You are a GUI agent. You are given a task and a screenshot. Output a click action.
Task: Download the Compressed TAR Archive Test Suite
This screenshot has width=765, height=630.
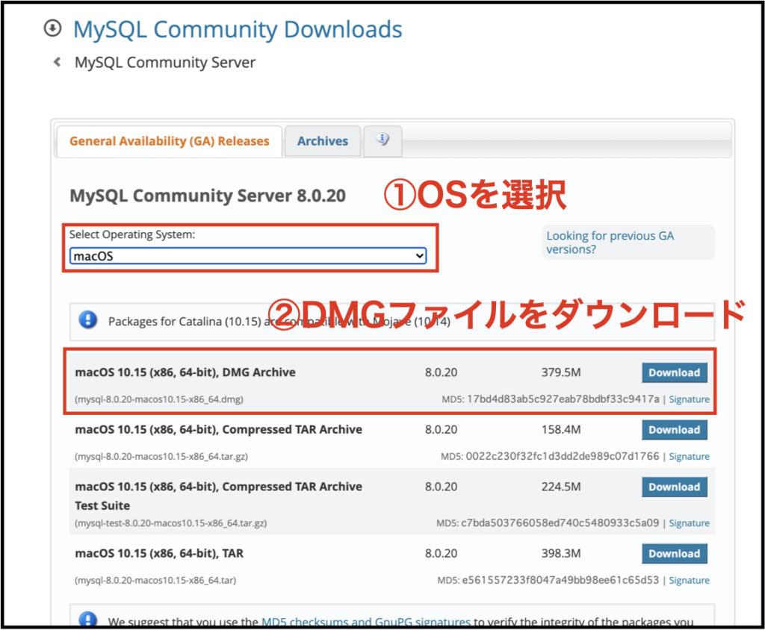[x=674, y=487]
